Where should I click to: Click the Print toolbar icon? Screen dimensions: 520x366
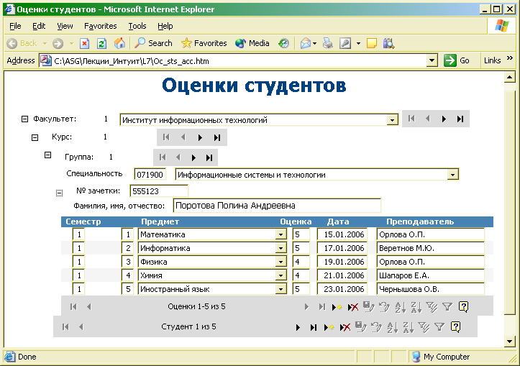click(328, 43)
